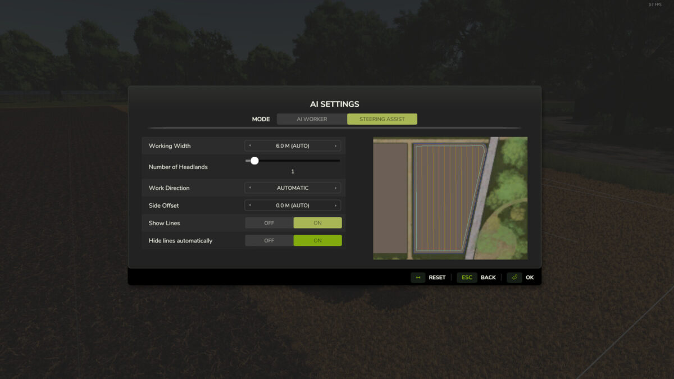Enable Hide lines automatically
The image size is (674, 379).
[317, 240]
